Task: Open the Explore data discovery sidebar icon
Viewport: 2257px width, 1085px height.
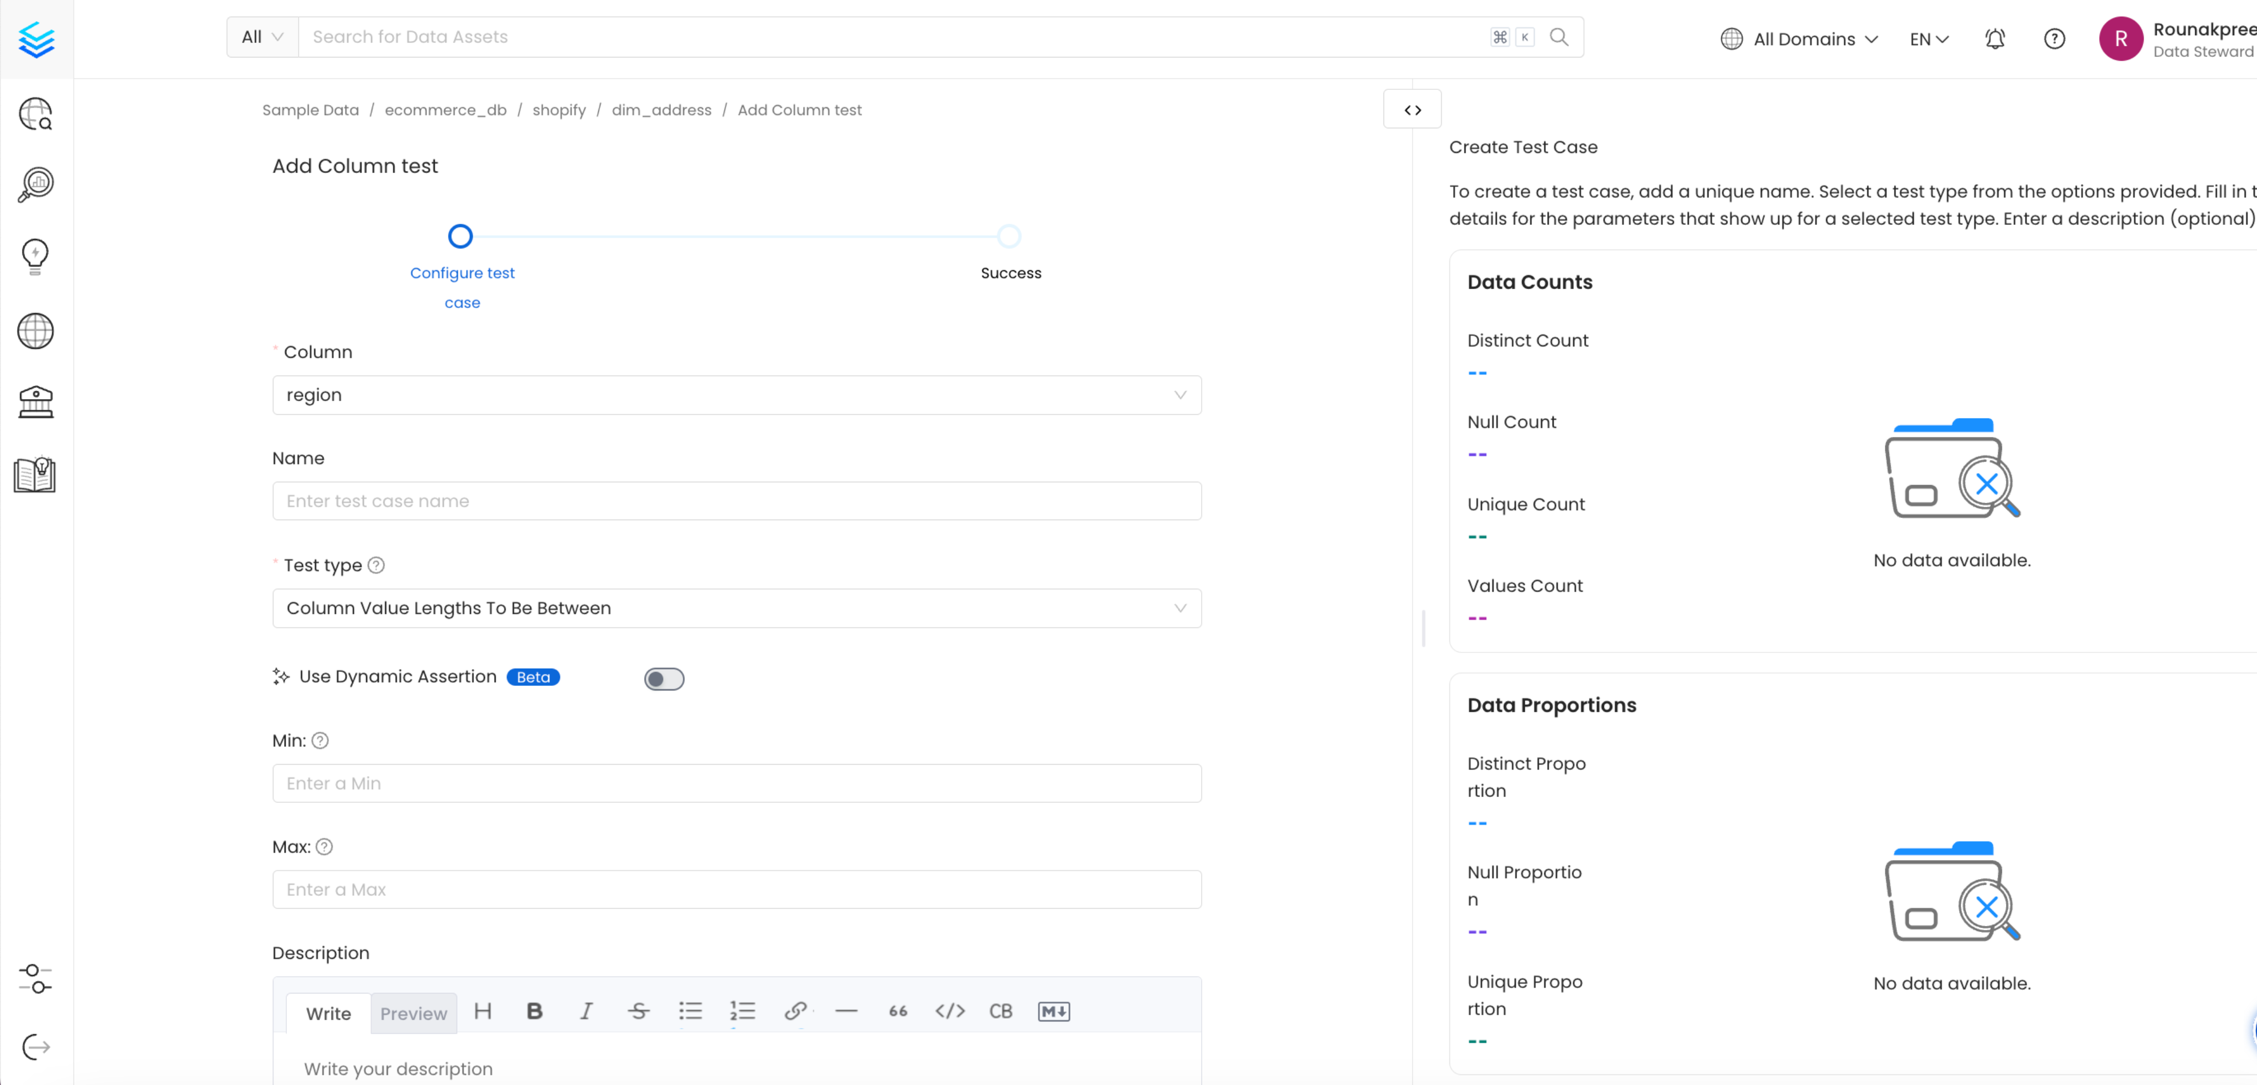Action: click(35, 114)
